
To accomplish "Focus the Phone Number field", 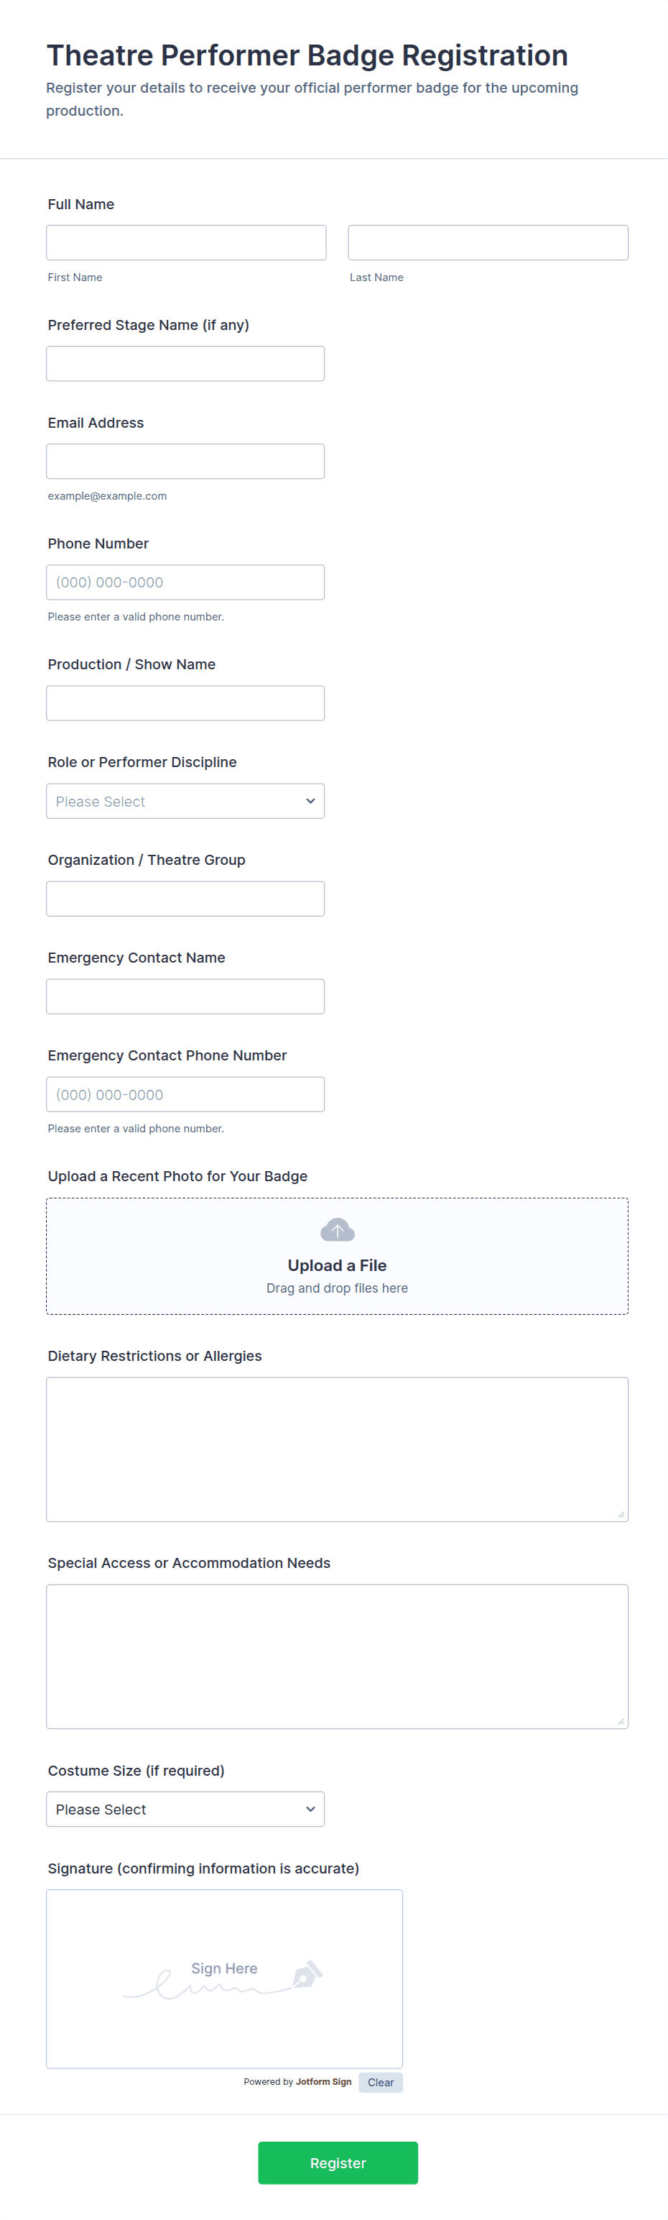I will coord(185,582).
